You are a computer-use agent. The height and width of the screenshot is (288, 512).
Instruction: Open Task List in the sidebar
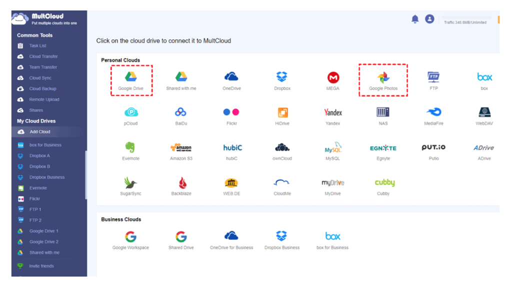point(37,46)
